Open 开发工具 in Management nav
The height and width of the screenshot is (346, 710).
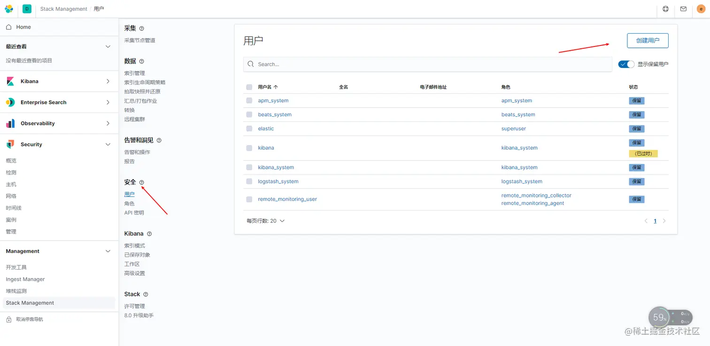click(x=16, y=267)
